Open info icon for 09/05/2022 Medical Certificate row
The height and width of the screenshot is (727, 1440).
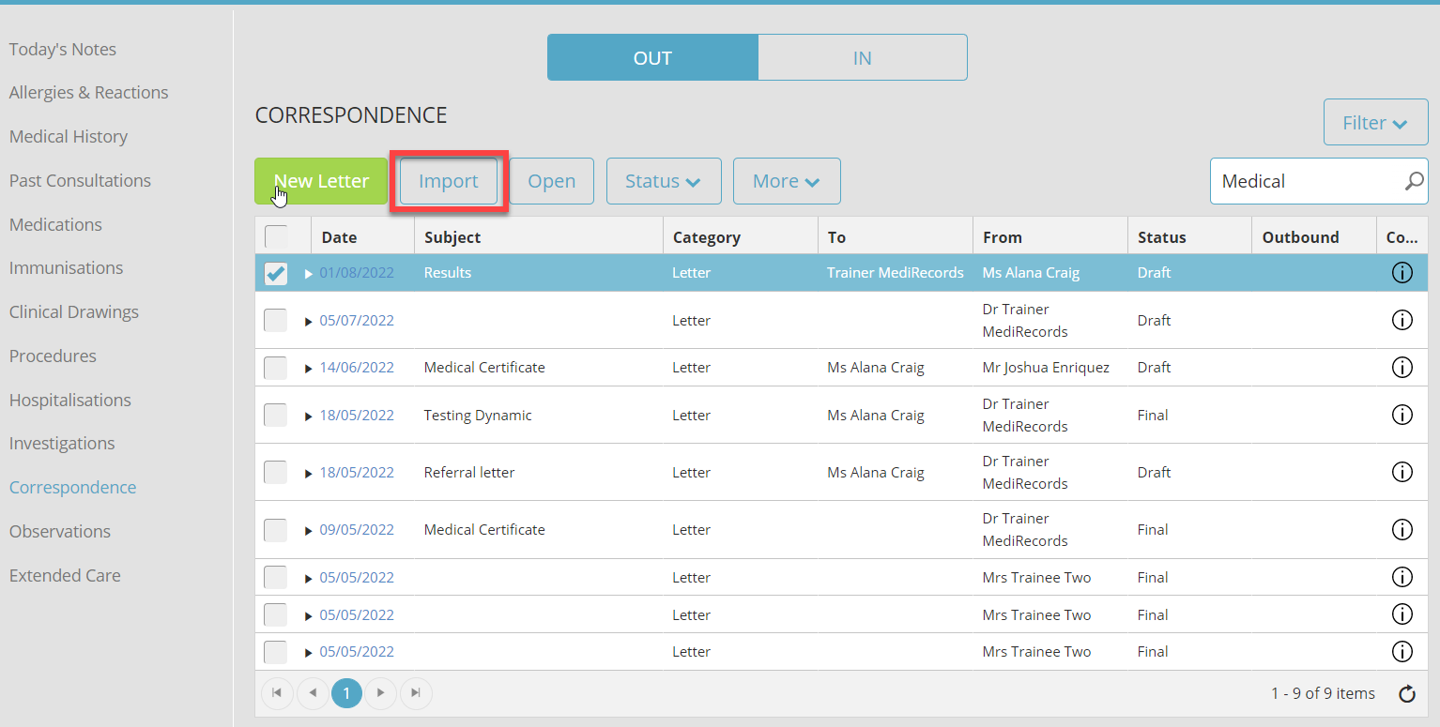(1402, 529)
